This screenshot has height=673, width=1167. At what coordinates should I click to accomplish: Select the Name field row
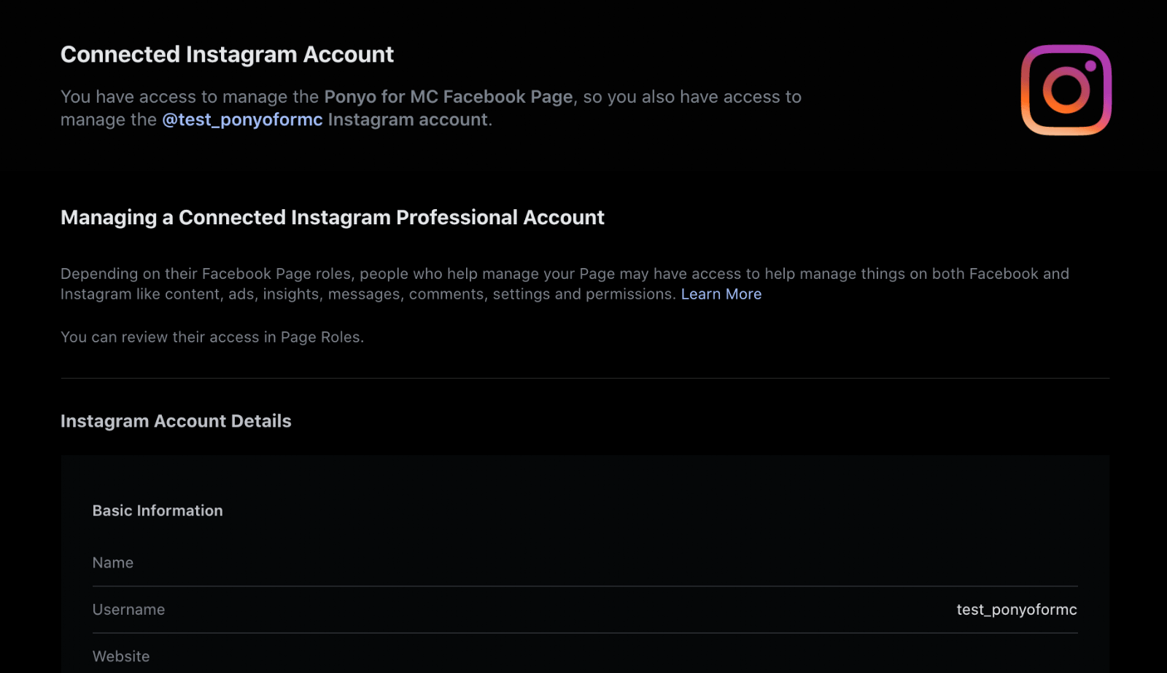[585, 563]
